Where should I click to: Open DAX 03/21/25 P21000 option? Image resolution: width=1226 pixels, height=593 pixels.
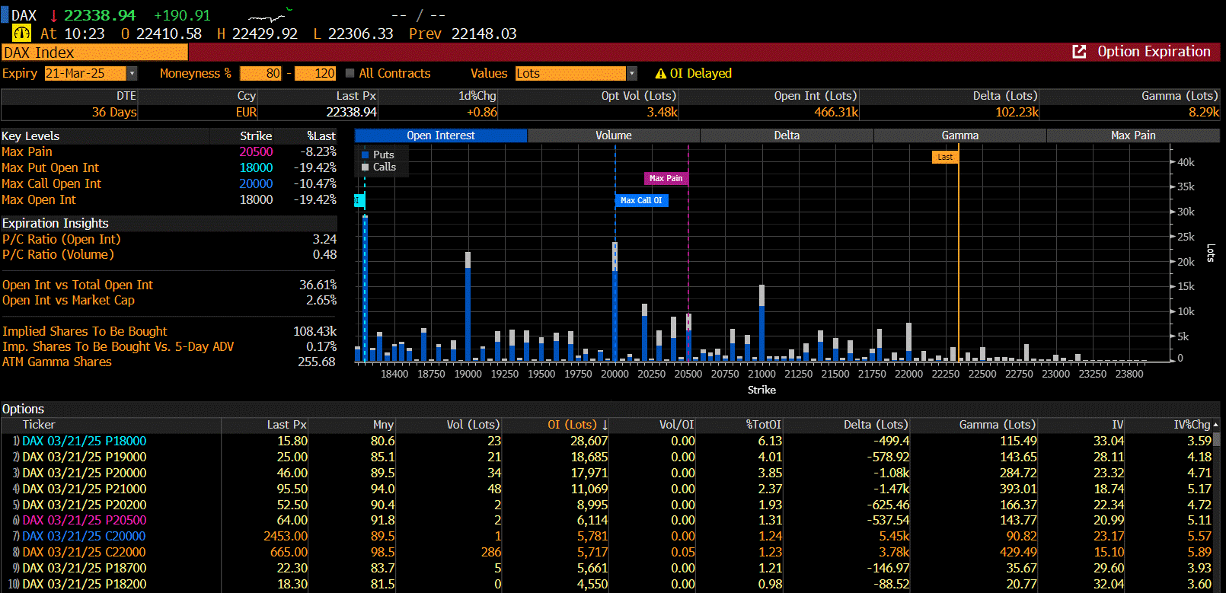click(84, 489)
